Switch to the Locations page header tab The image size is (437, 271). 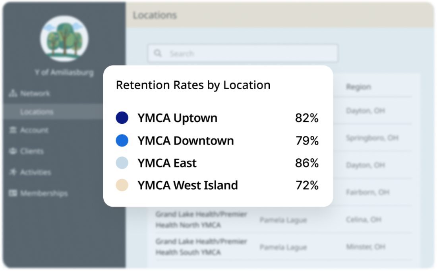click(155, 15)
